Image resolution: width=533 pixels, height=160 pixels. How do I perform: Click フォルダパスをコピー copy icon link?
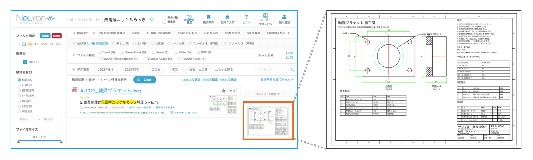tap(184, 113)
